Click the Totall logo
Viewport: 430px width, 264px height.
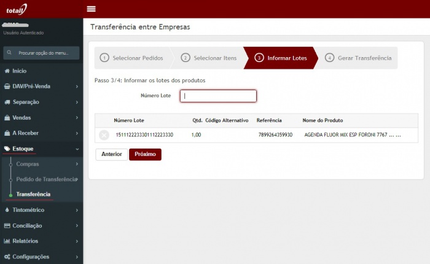point(17,10)
